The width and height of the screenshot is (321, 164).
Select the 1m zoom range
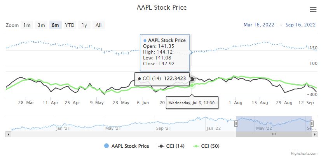click(26, 25)
